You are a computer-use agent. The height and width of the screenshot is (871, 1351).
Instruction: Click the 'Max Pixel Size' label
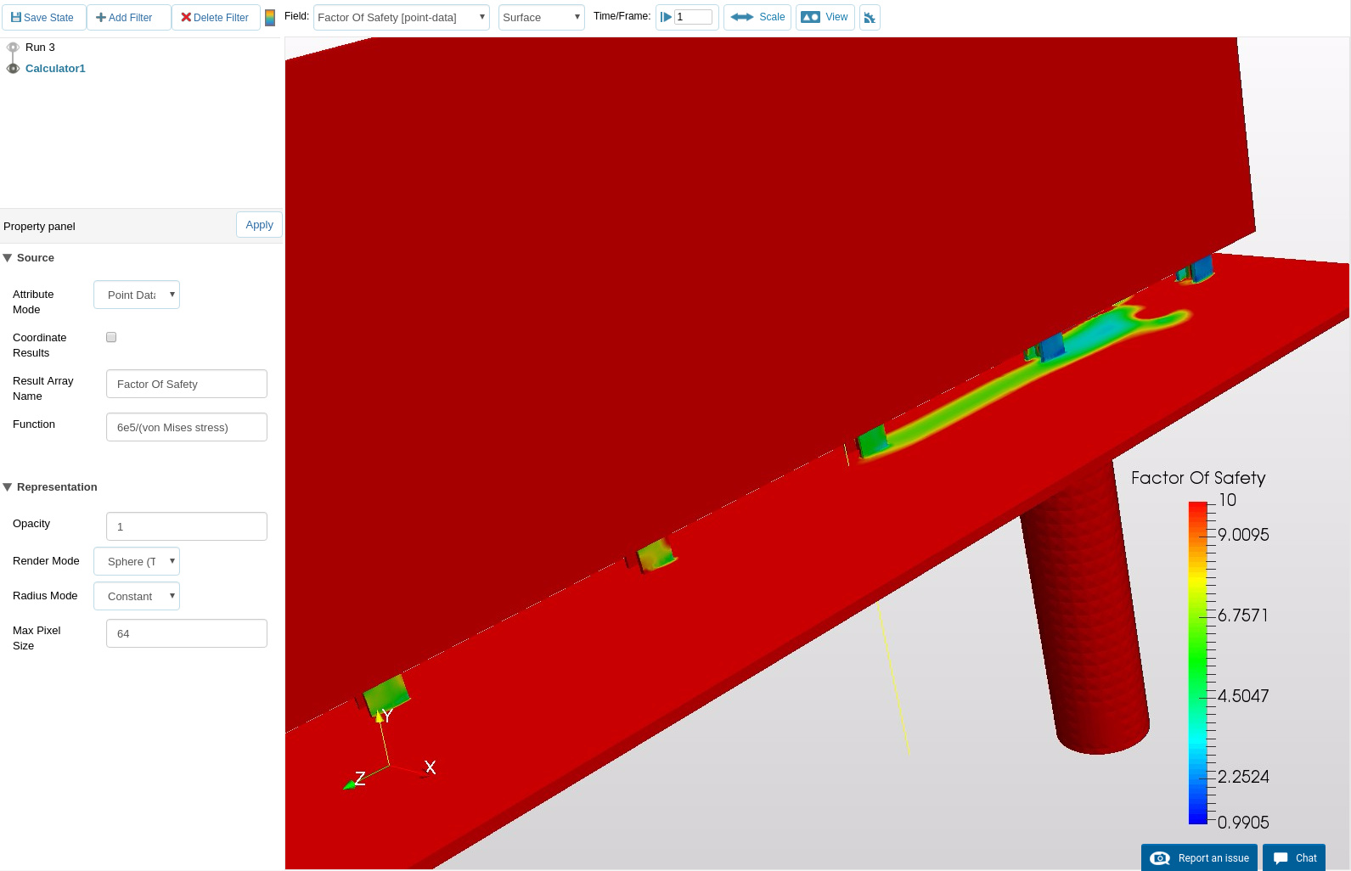(37, 638)
